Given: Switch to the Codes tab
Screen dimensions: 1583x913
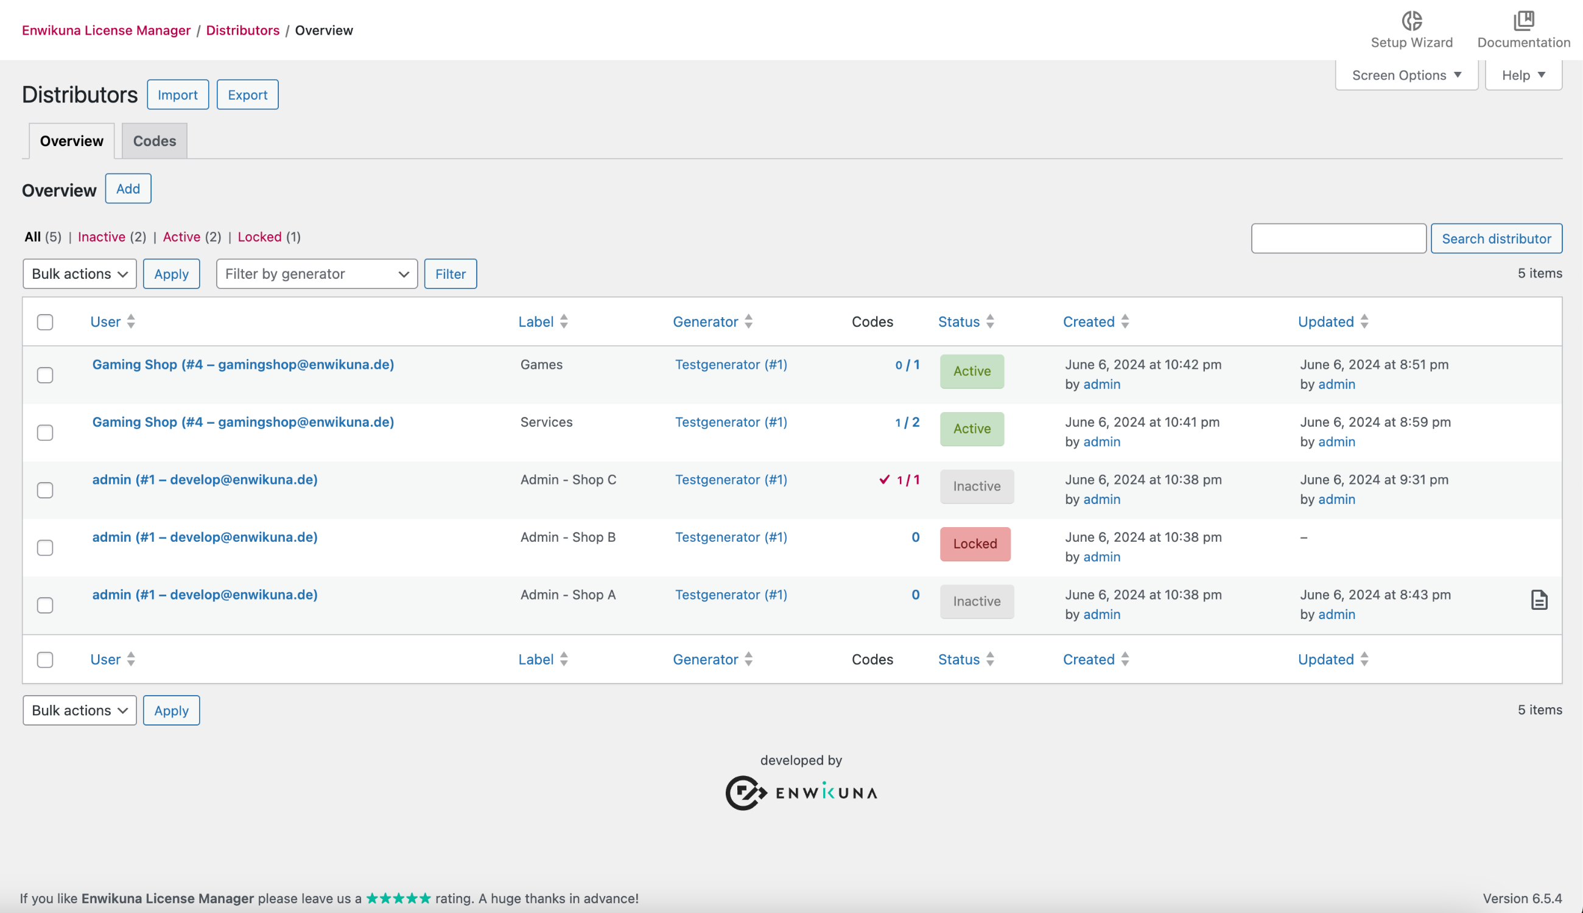Looking at the screenshot, I should click(x=154, y=141).
